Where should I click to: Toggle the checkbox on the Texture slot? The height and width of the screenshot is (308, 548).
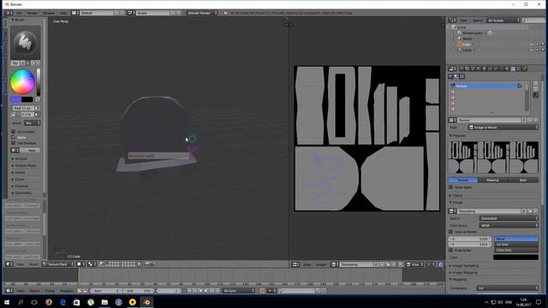tap(520, 86)
